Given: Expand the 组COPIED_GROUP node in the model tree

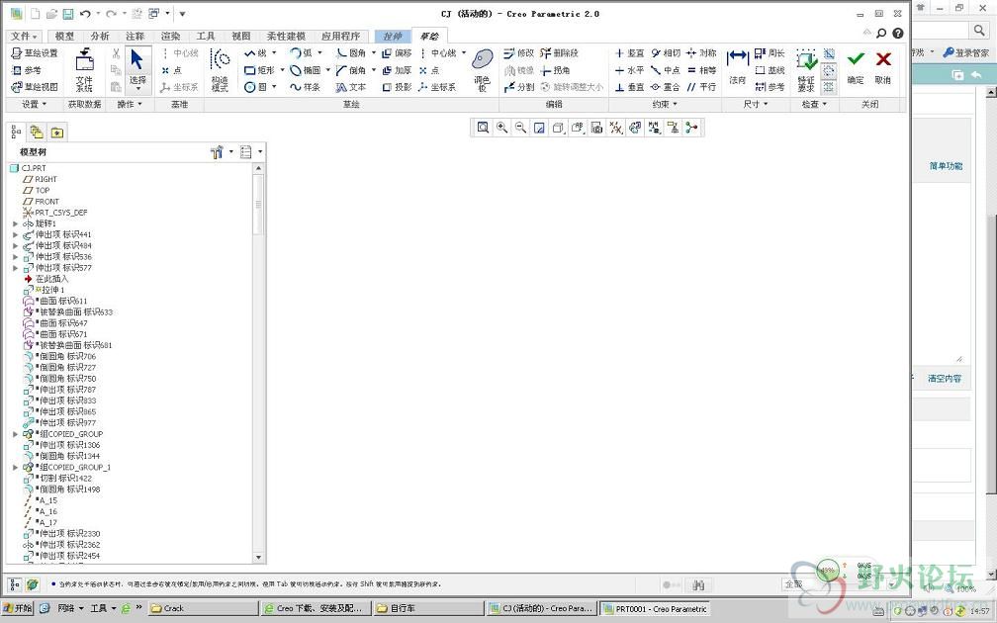Looking at the screenshot, I should (x=16, y=434).
